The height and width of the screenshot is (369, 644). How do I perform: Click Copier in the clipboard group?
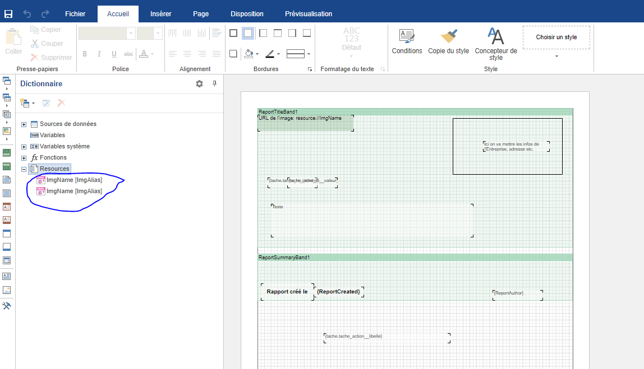[45, 30]
